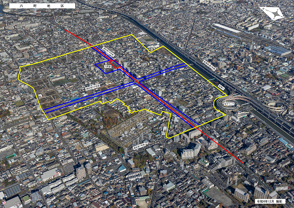The height and width of the screenshot is (208, 294).
Task: Click the 六町地区 title banner
Action: click(42, 6)
